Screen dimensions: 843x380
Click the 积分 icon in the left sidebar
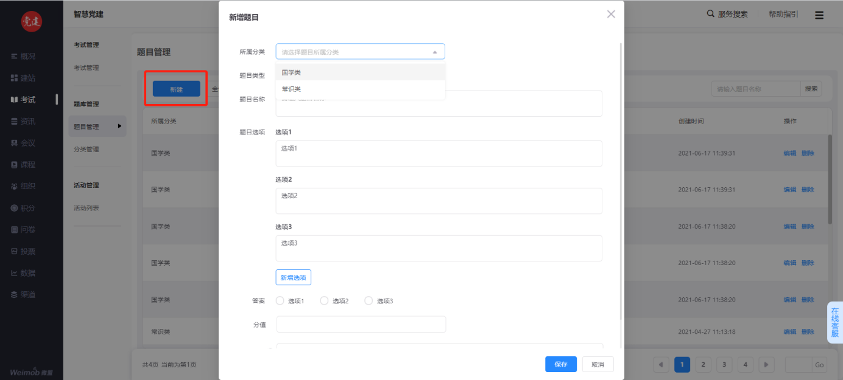[x=15, y=208]
